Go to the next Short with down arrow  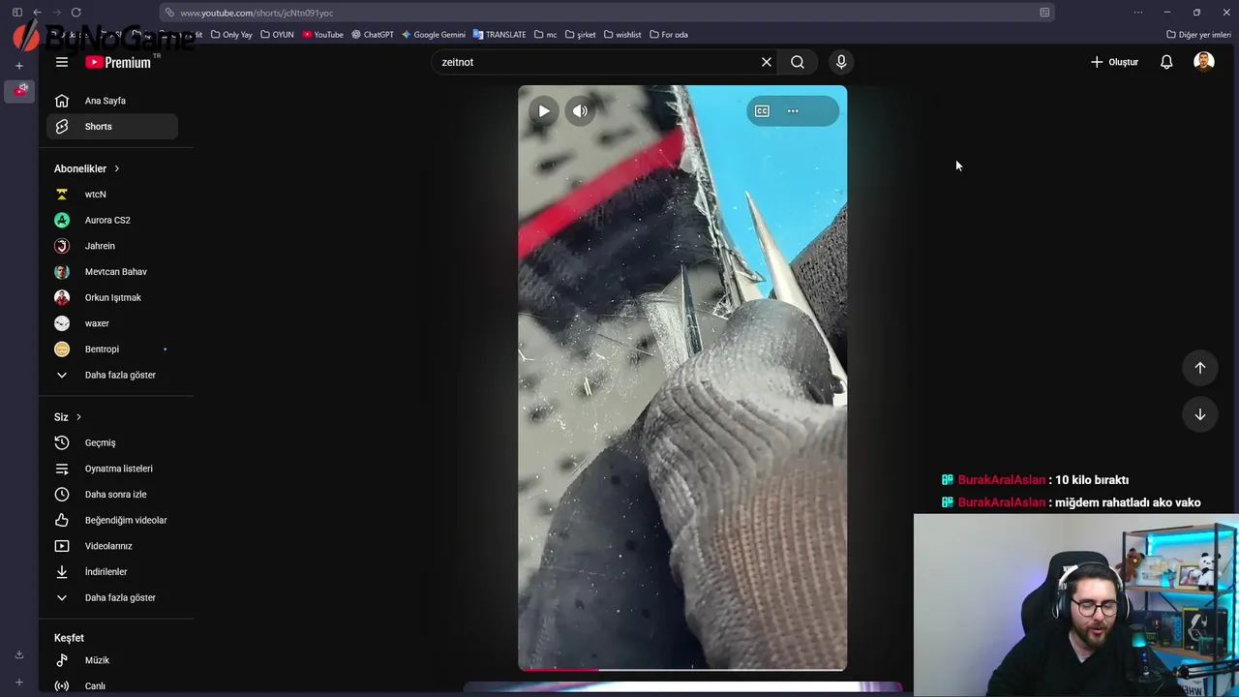tap(1200, 414)
